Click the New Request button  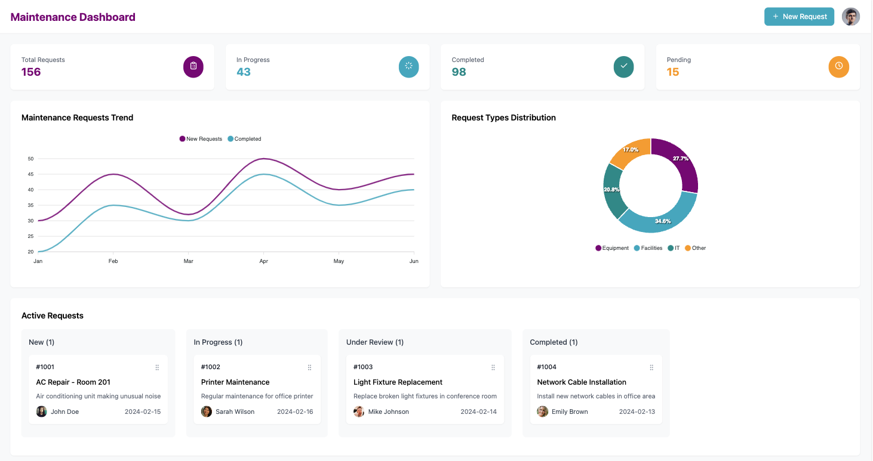pos(798,17)
